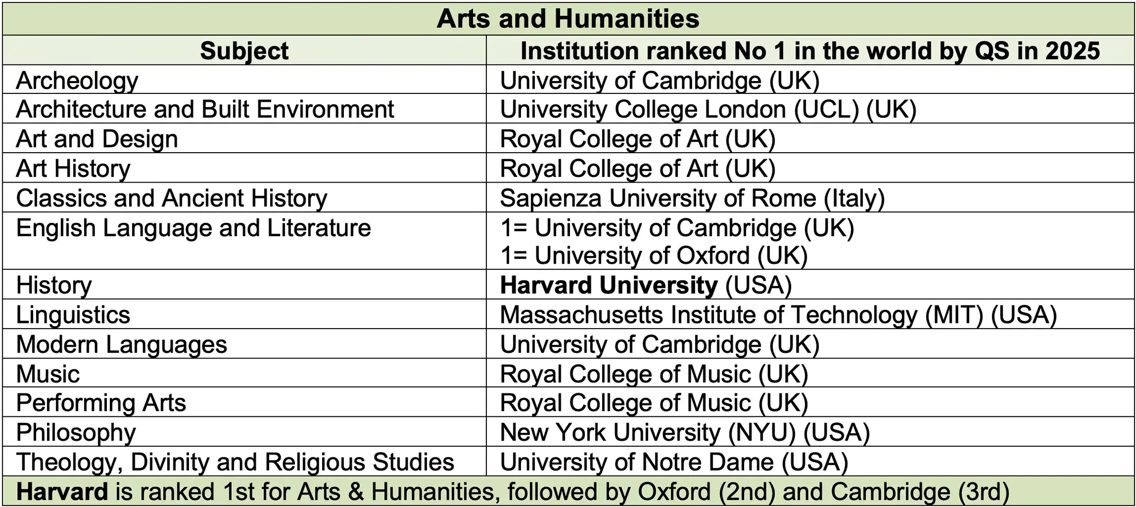Click 'University College London (UCL) (UK)' cell
This screenshot has width=1136, height=507.
point(708,109)
